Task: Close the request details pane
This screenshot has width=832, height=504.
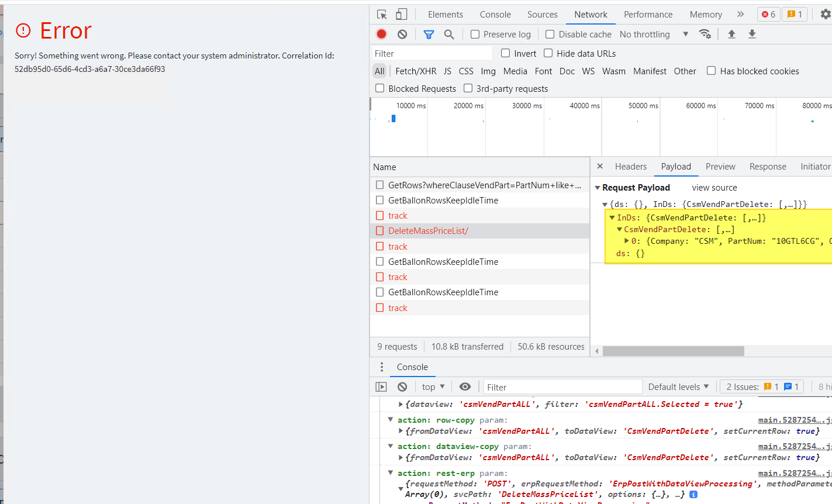Action: pos(600,167)
